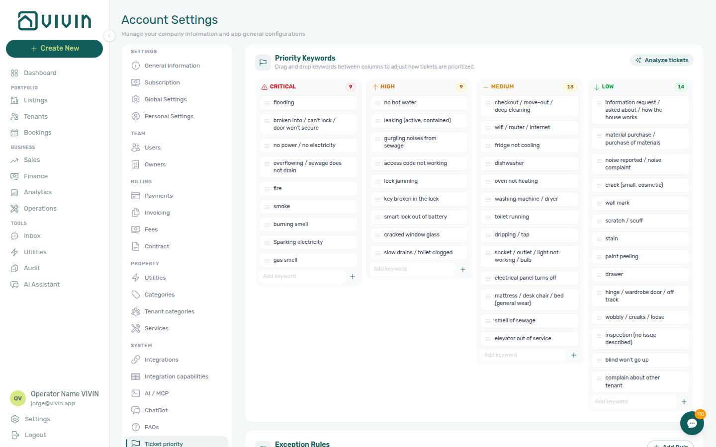Click the Contract file icon
716x447 pixels.
136,246
